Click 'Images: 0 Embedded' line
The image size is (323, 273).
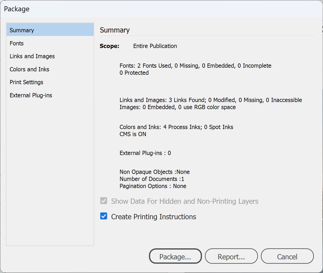pyautogui.click(x=177, y=107)
